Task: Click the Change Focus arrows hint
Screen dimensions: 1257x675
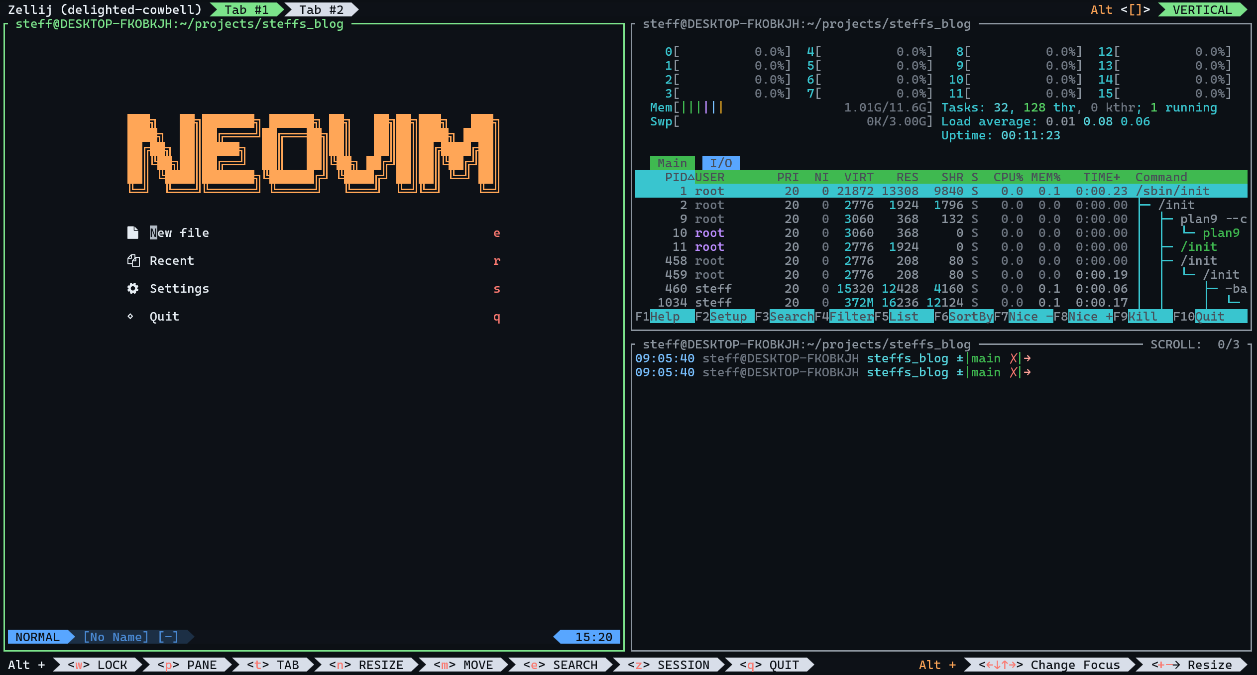Action: (x=1049, y=665)
